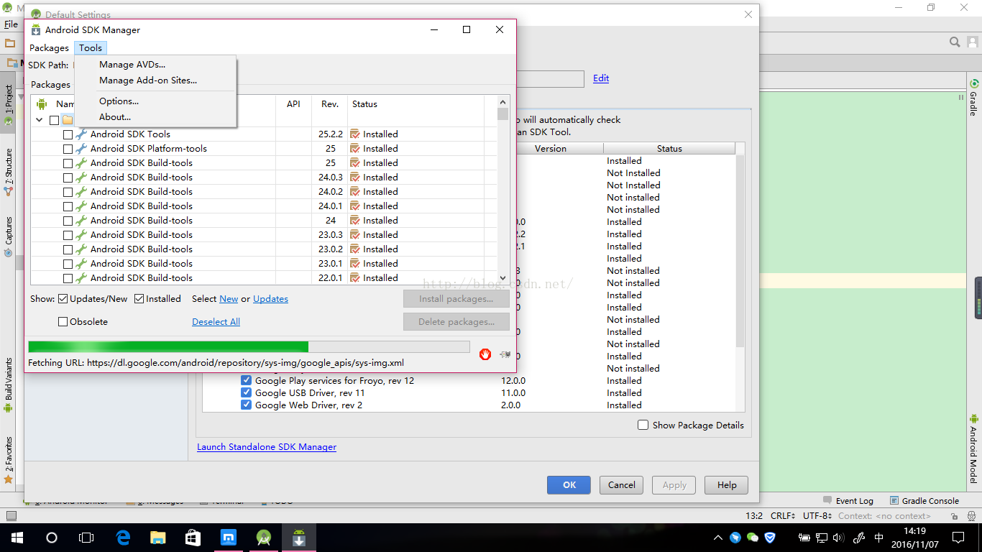Screen dimensions: 982x552
Task: Select Manage AVDs... from Tools menu
Action: 132,65
